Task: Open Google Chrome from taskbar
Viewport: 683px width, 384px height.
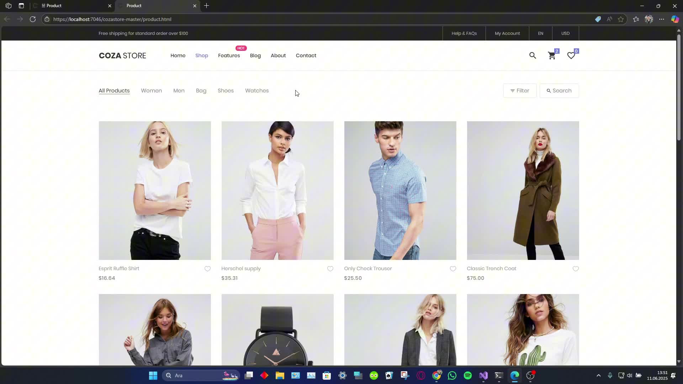Action: click(436, 375)
